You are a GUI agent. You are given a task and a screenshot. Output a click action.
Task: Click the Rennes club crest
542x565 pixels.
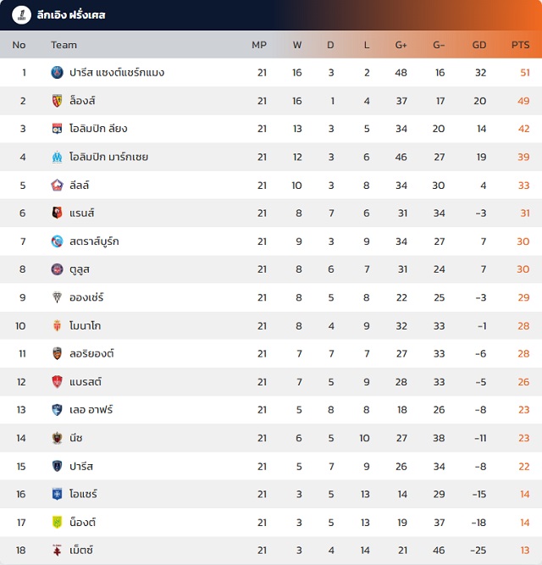pyautogui.click(x=57, y=213)
